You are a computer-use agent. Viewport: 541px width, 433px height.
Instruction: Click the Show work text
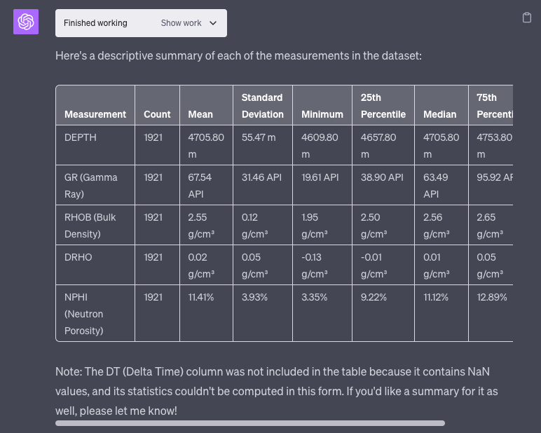tap(181, 23)
